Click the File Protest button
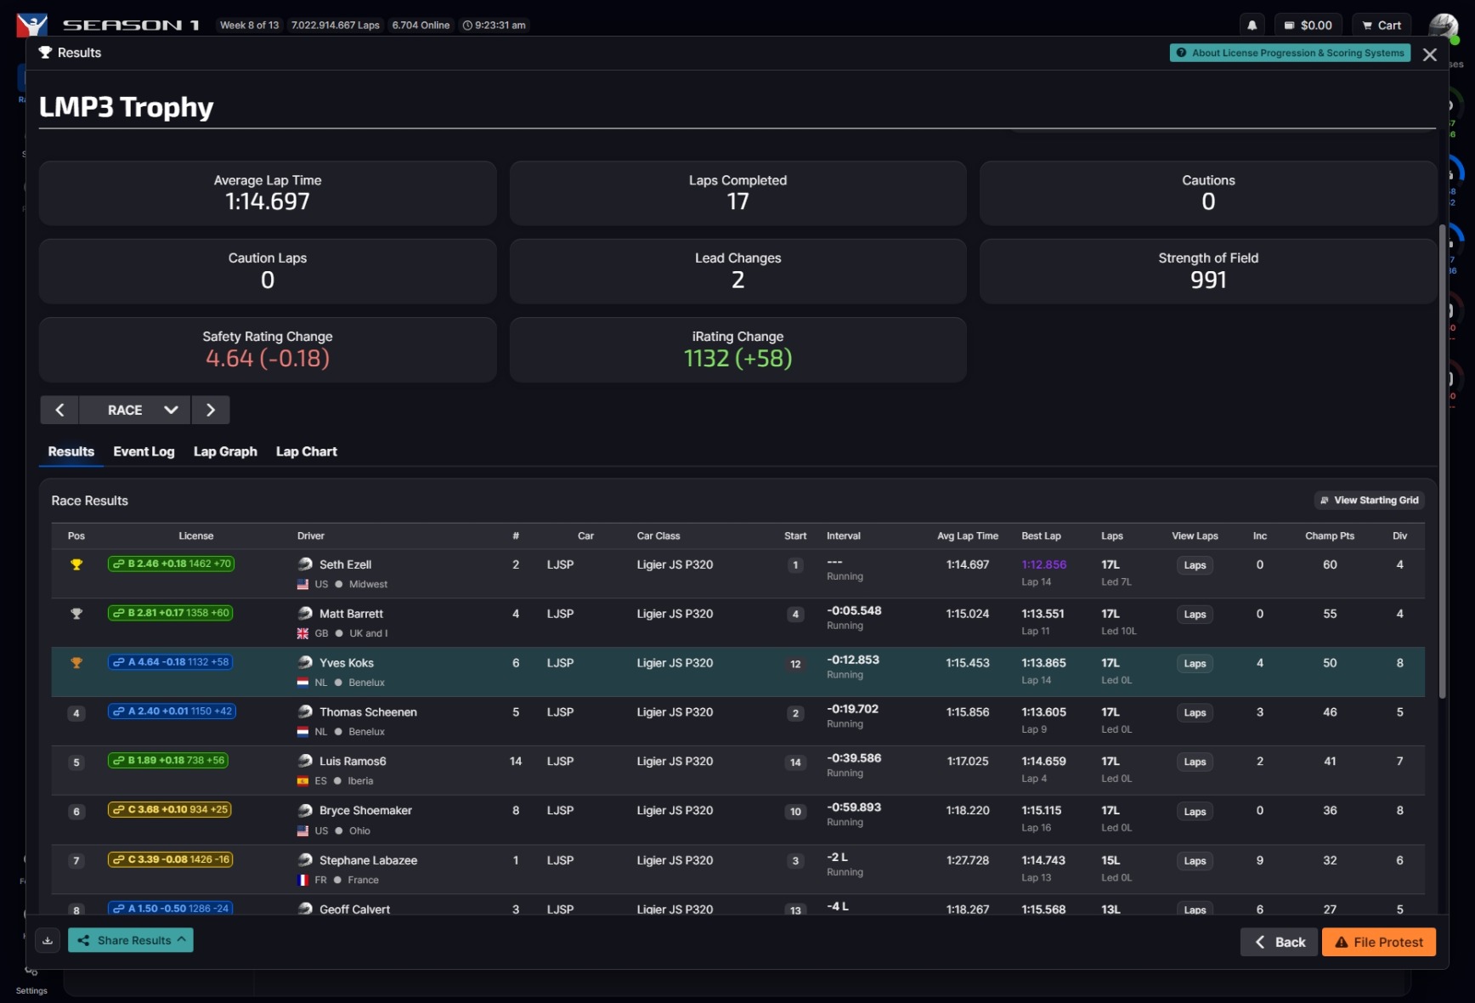 pyautogui.click(x=1378, y=942)
